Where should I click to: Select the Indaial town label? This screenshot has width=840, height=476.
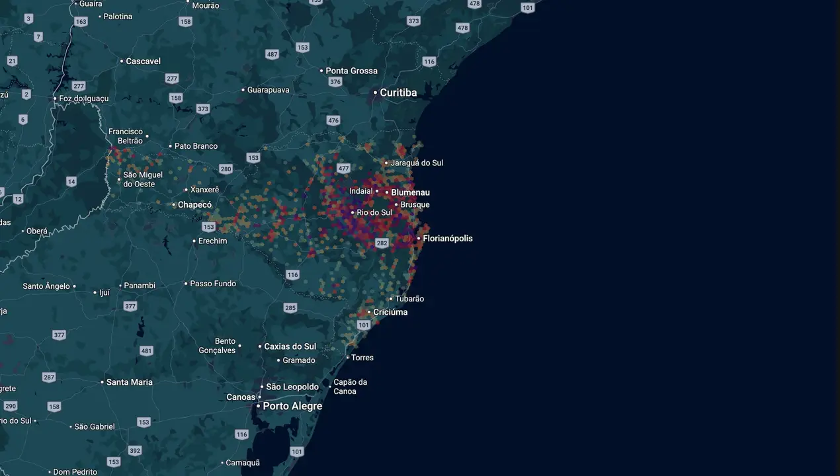click(361, 191)
